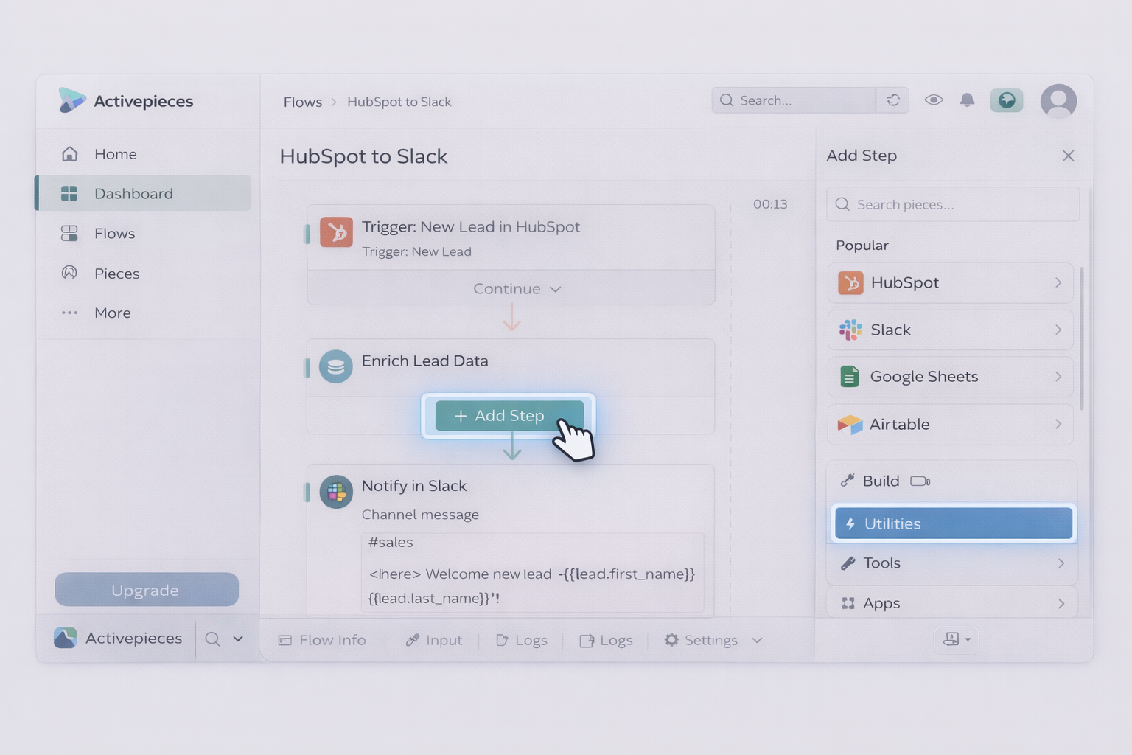Click the Notify in Slack step icon
This screenshot has height=755, width=1132.
[x=335, y=492]
